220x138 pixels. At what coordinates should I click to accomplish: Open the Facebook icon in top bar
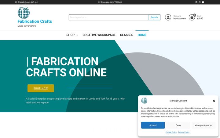196,2
